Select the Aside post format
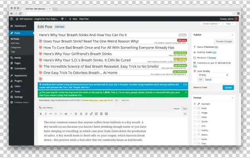The width and height of the screenshot is (250, 158). [195, 109]
